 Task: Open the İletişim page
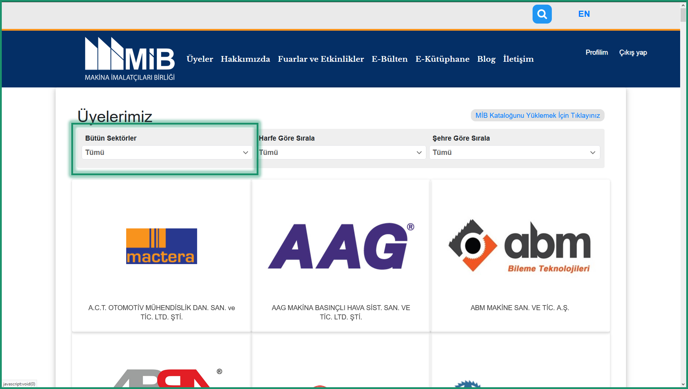[518, 59]
